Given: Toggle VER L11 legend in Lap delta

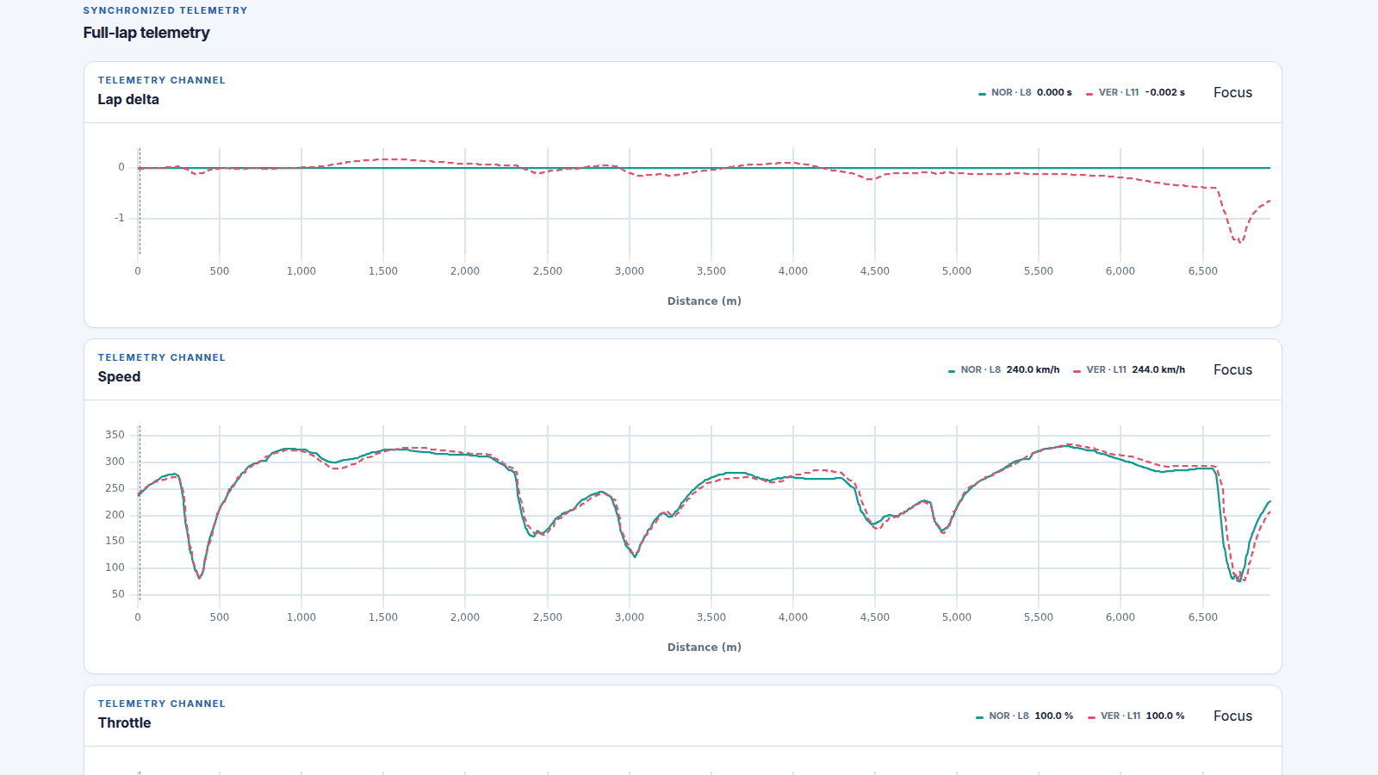Looking at the screenshot, I should 1135,92.
